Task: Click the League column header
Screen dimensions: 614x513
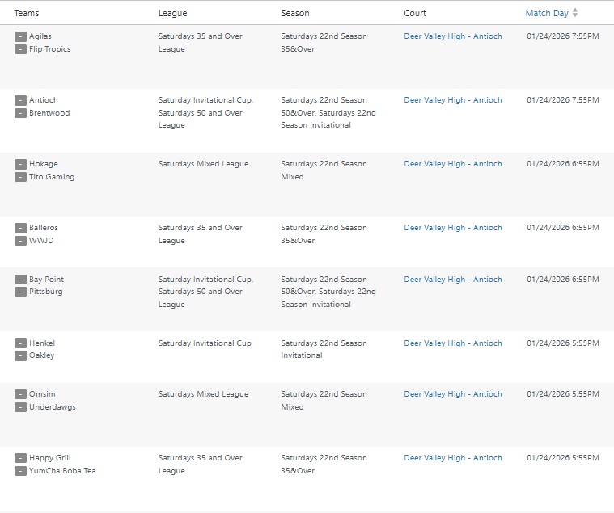Action: point(172,13)
